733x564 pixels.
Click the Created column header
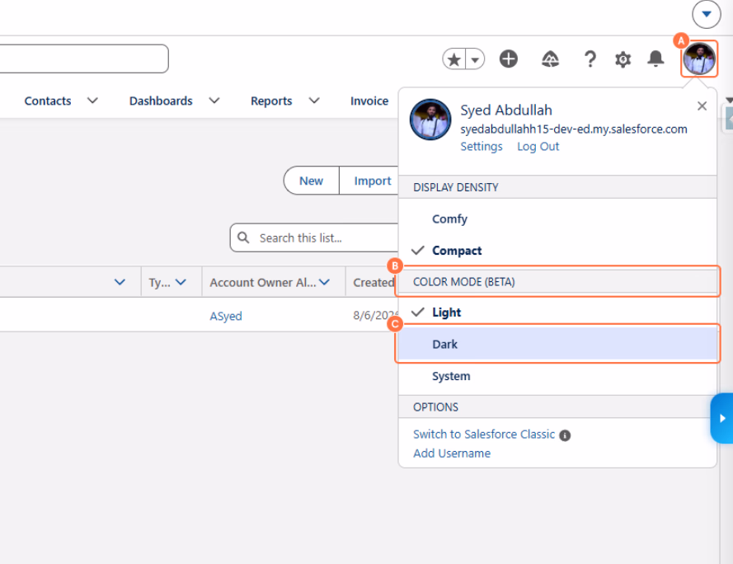(x=373, y=283)
